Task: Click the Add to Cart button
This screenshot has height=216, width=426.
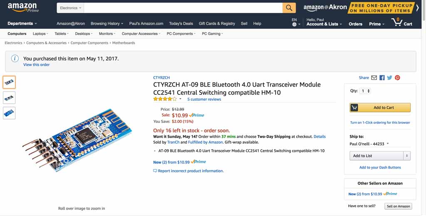Action: click(x=380, y=107)
